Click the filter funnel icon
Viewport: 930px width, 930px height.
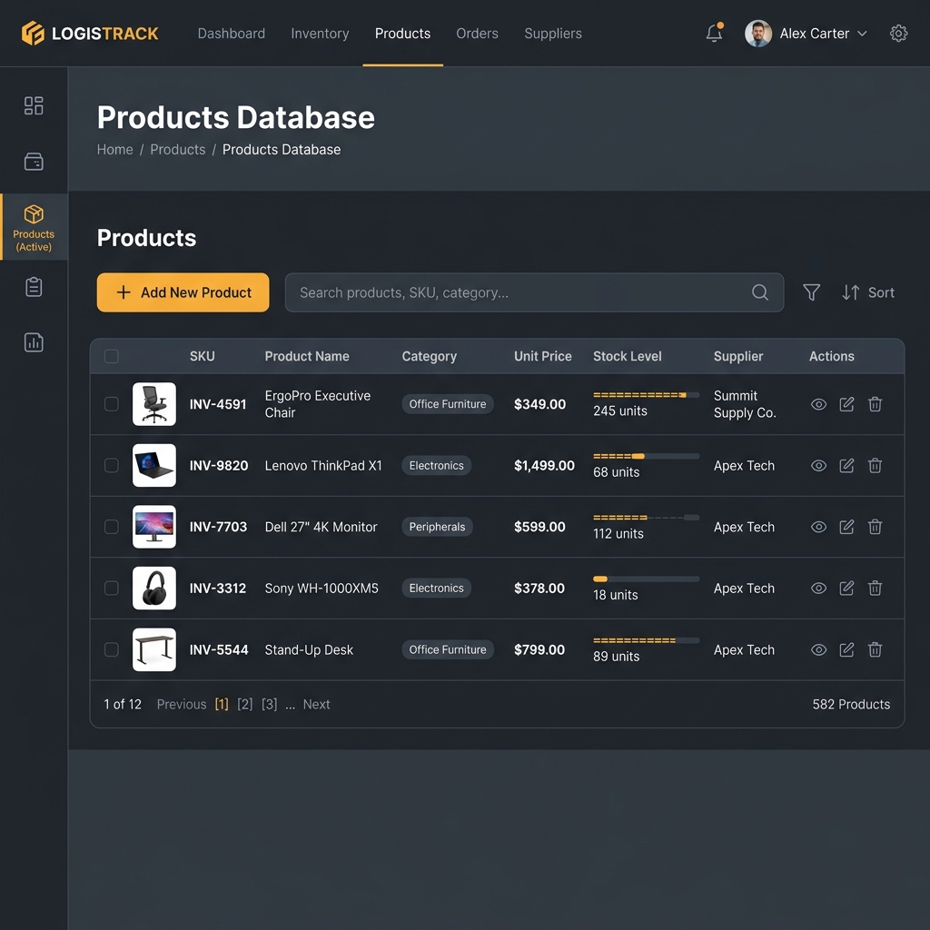tap(811, 292)
